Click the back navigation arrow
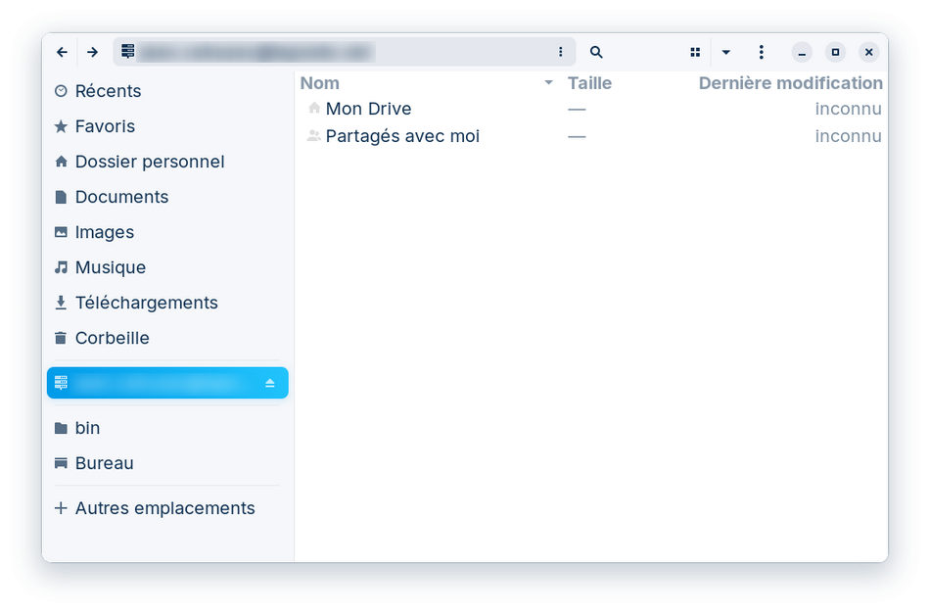930x613 pixels. pos(63,52)
